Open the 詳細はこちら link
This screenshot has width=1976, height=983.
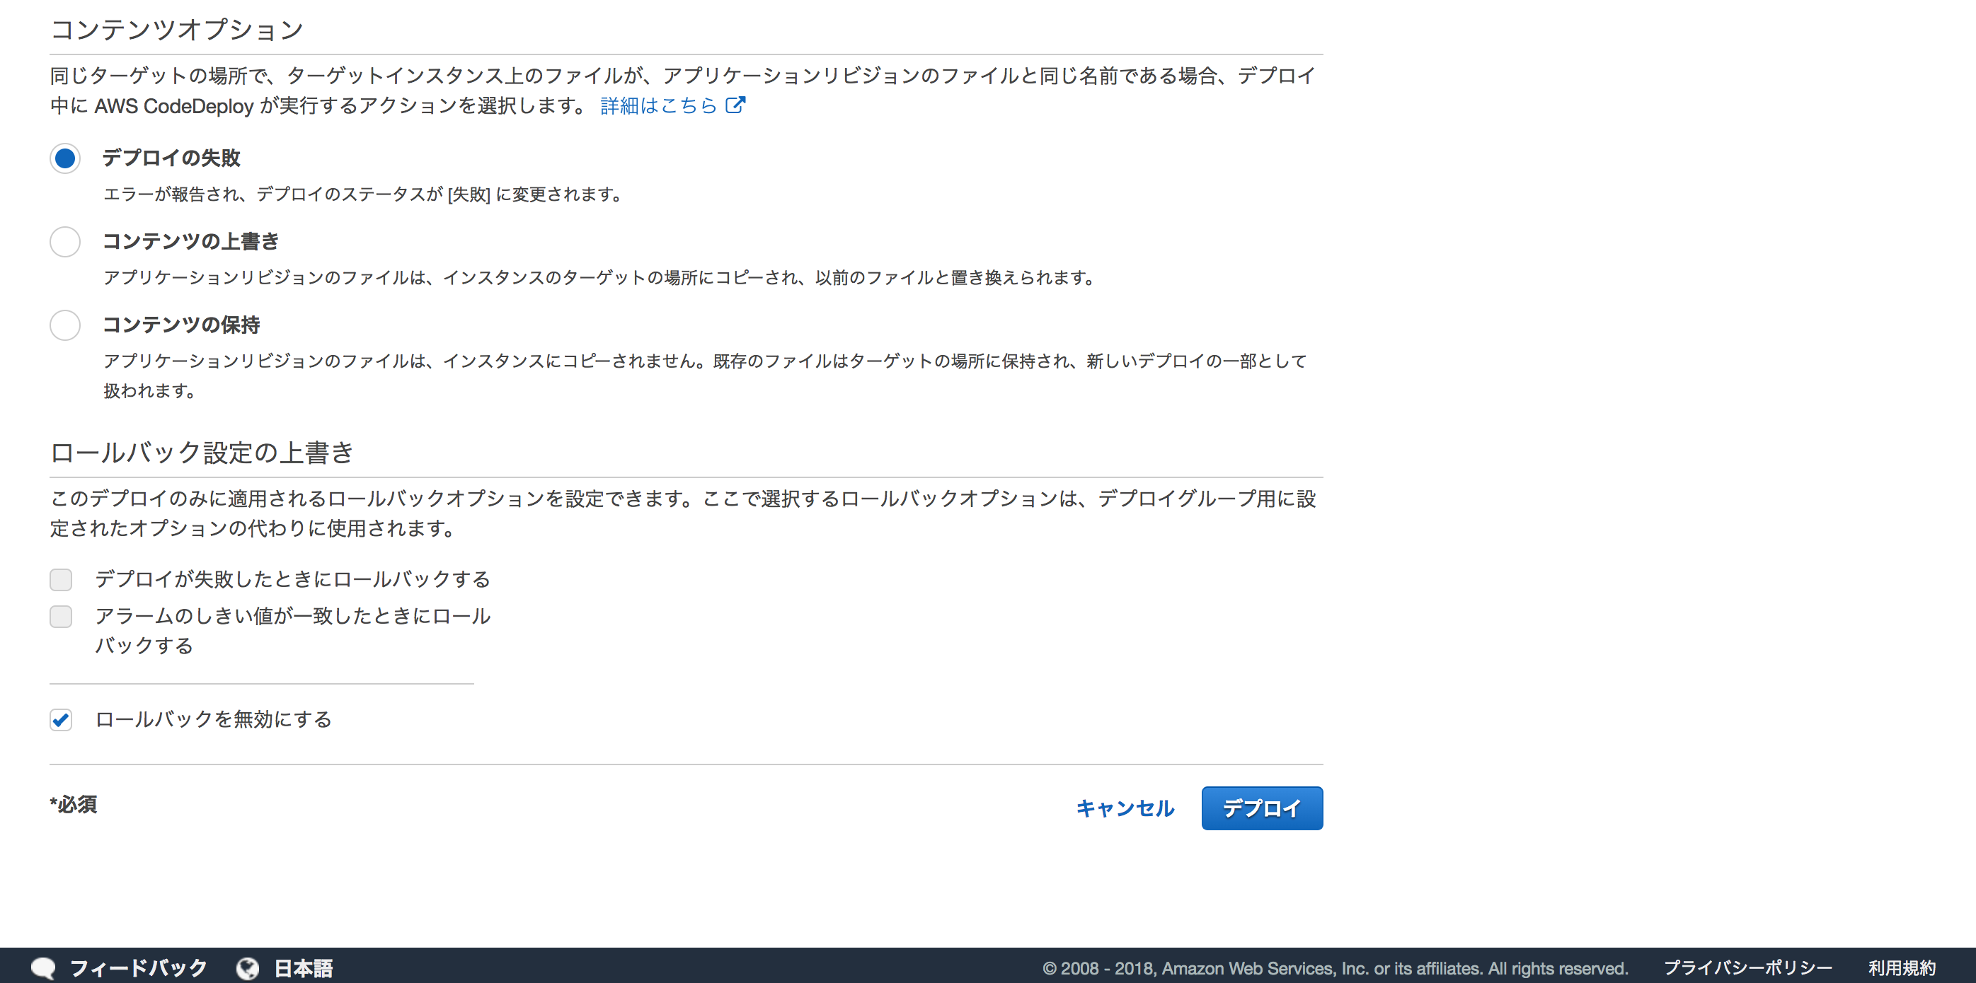click(658, 106)
